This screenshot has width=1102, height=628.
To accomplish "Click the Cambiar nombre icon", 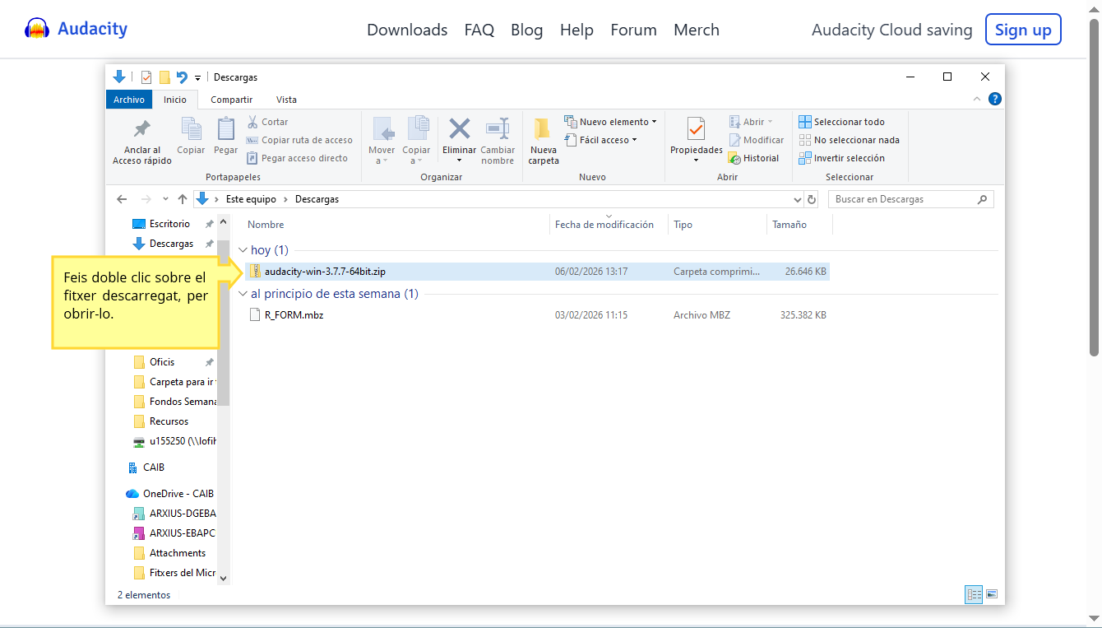I will click(x=498, y=129).
